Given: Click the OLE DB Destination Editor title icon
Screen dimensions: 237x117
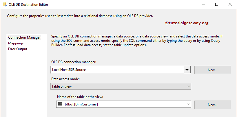Looking at the screenshot, I should 4,5.
